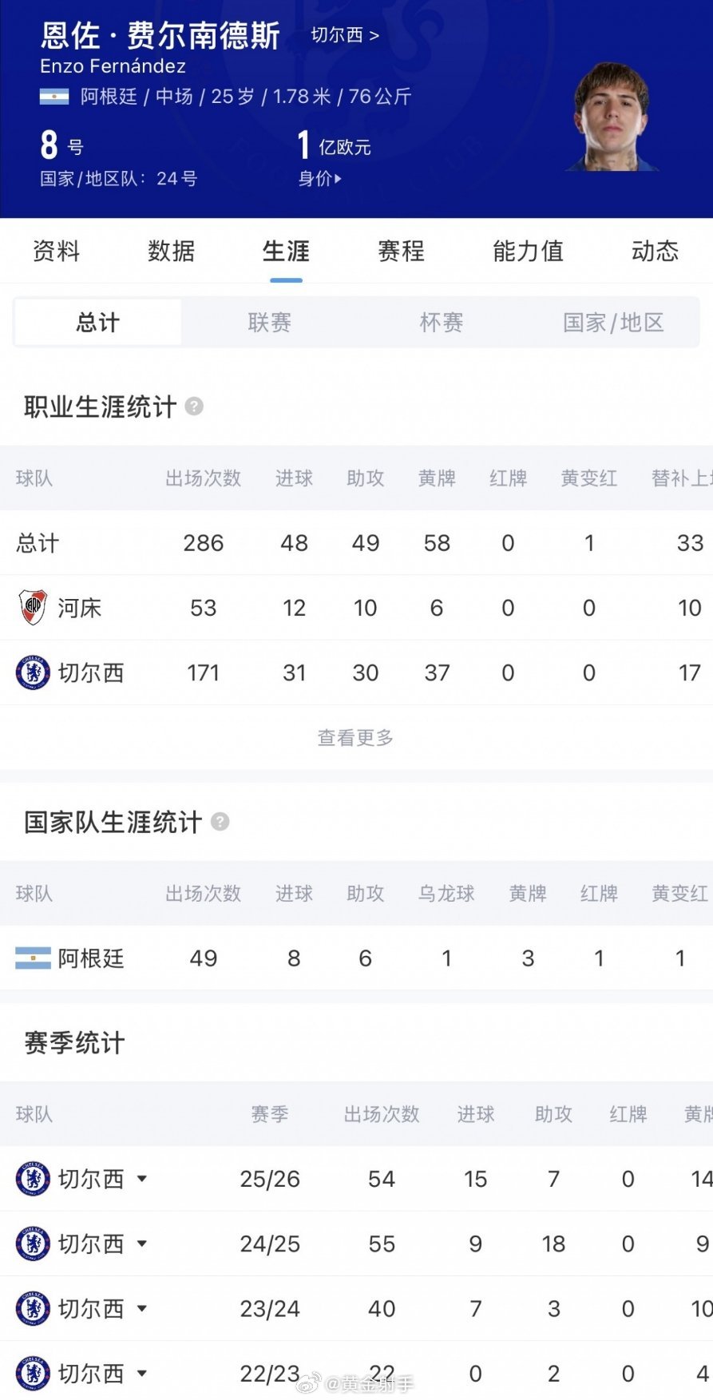Switch the filter to 联赛
This screenshot has height=1400, width=713.
(x=270, y=323)
